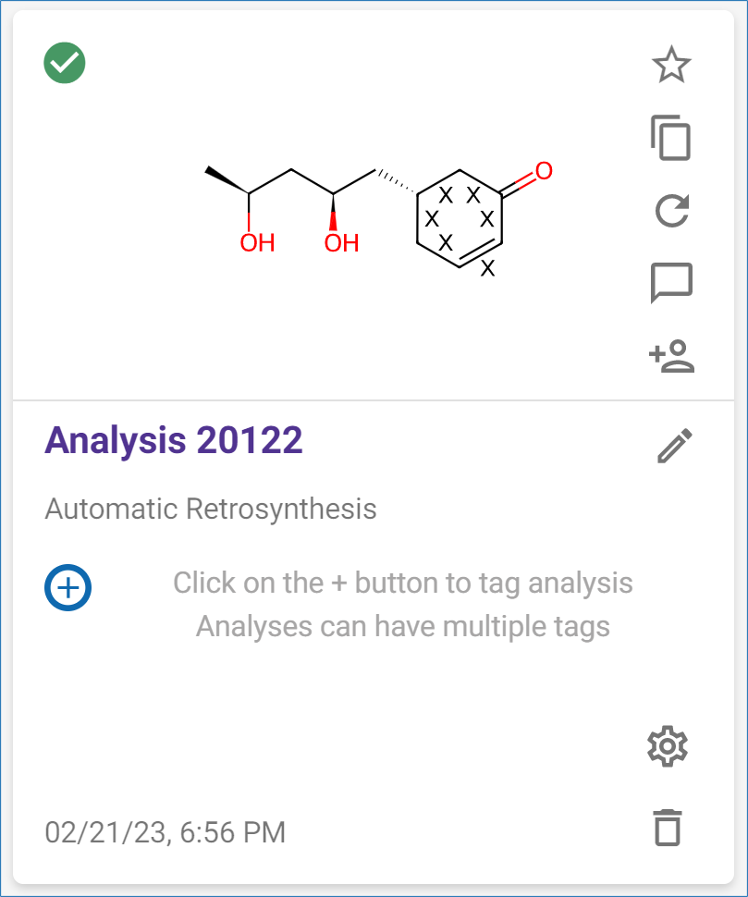The height and width of the screenshot is (897, 748).
Task: Open the Analysis 20122 title link
Action: pos(174,440)
